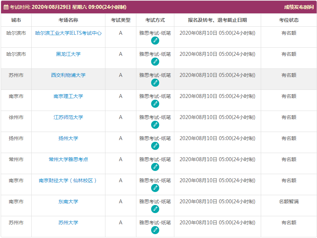317x238 pixels.
Task: Visit the 常州大学雅思考点 link
Action: point(69,159)
